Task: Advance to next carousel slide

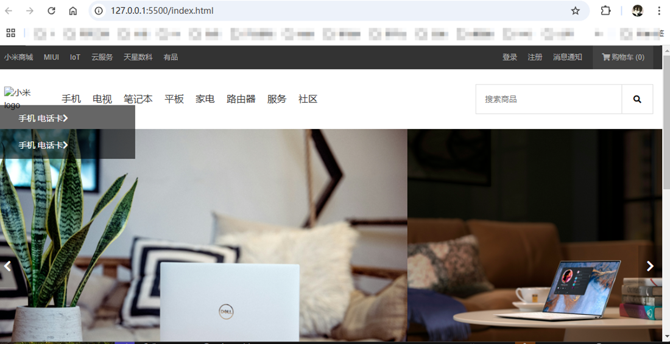Action: tap(650, 266)
